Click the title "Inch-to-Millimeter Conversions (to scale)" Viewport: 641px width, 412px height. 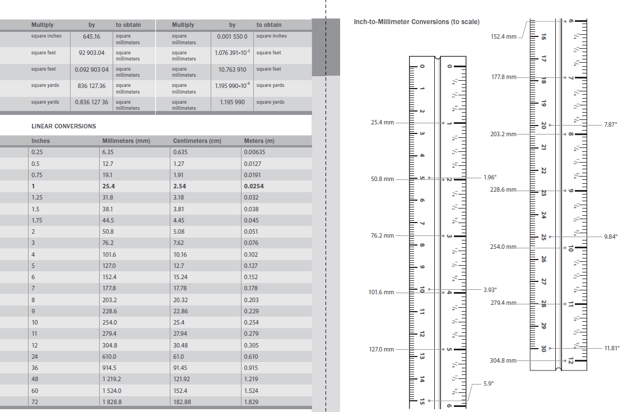pyautogui.click(x=416, y=22)
